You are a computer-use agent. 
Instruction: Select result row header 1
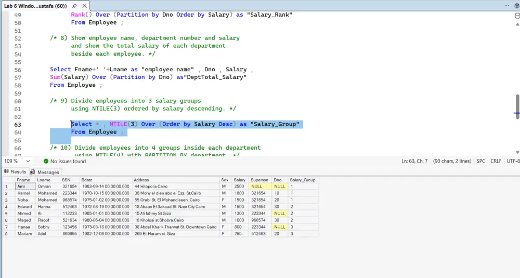coord(9,187)
